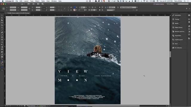Select the Selection tool arrow
191x107 pixels.
point(2,15)
